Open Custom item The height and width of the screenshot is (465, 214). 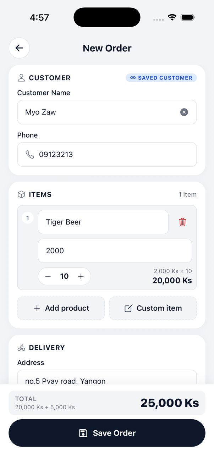pos(153,308)
